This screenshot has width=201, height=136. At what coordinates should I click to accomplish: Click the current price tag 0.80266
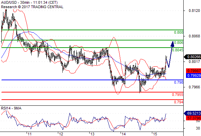click(192, 57)
